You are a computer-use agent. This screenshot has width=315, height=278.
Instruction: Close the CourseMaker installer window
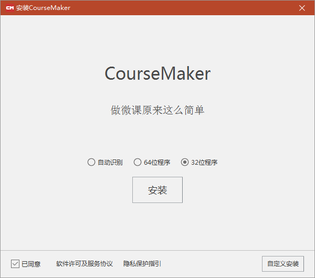click(302, 8)
